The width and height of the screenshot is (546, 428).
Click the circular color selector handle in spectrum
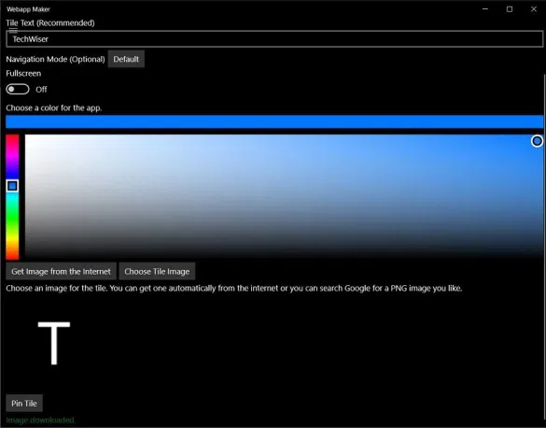pyautogui.click(x=537, y=141)
